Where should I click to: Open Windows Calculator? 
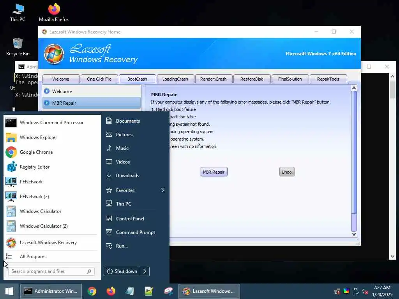[x=52, y=211]
